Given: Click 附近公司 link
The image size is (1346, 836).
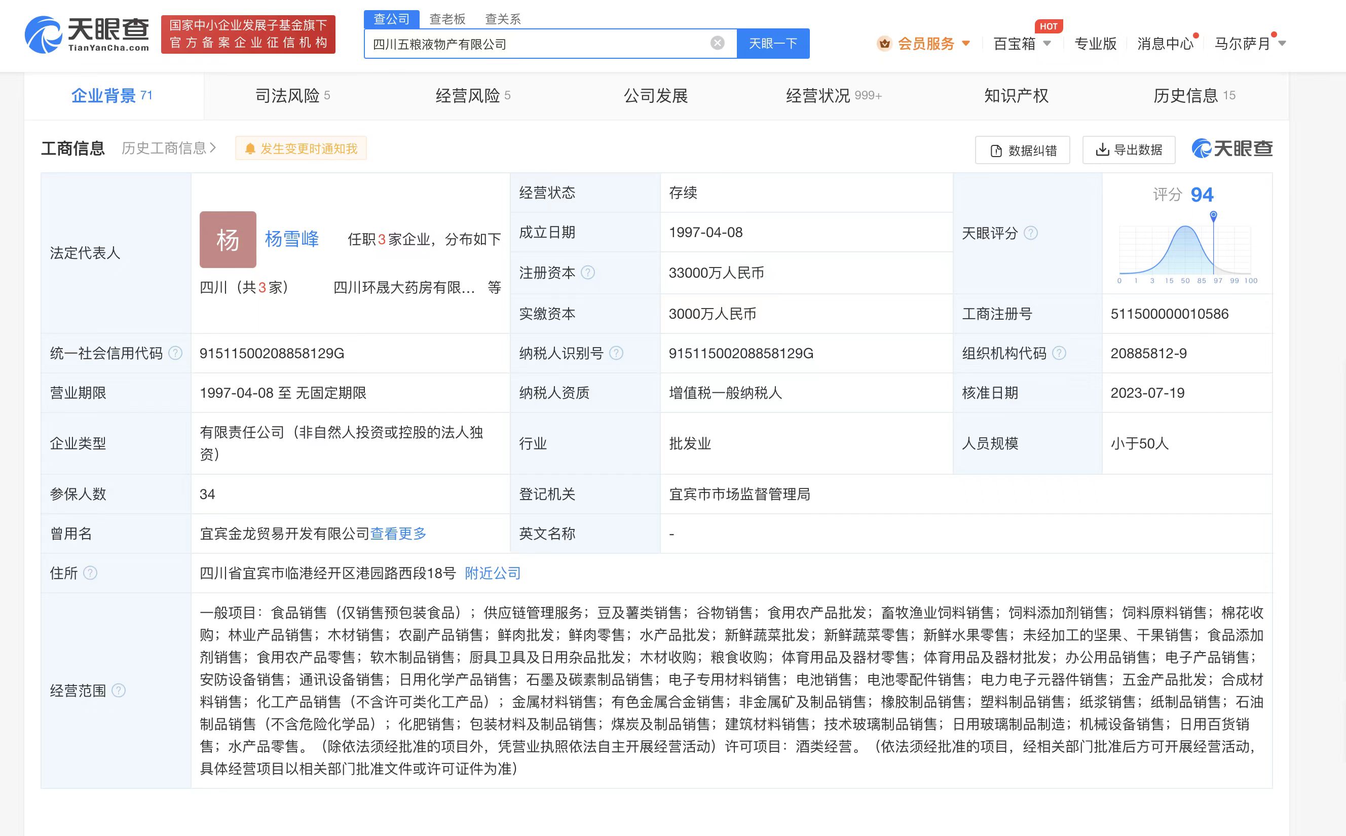Looking at the screenshot, I should (493, 573).
